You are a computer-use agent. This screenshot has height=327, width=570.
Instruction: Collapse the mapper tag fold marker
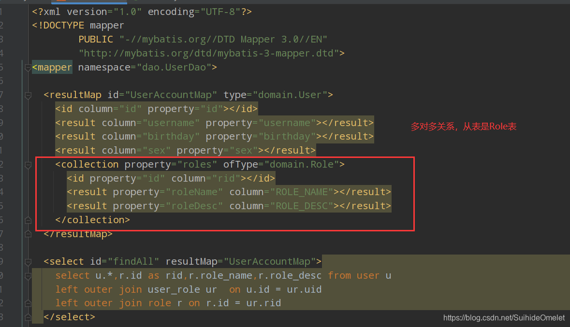28,68
